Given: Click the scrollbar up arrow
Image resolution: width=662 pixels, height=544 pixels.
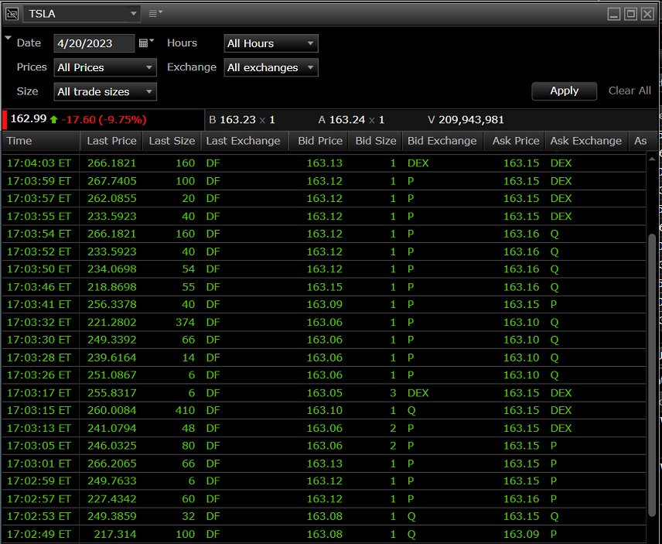Looking at the screenshot, I should (652, 159).
